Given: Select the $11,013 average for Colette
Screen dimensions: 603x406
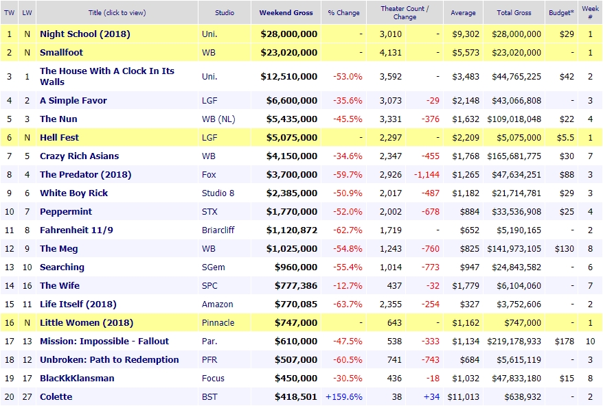Looking at the screenshot, I should click(x=464, y=397).
